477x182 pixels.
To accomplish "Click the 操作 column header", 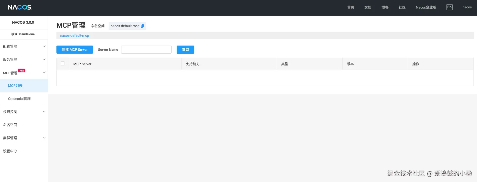I will coord(441,64).
